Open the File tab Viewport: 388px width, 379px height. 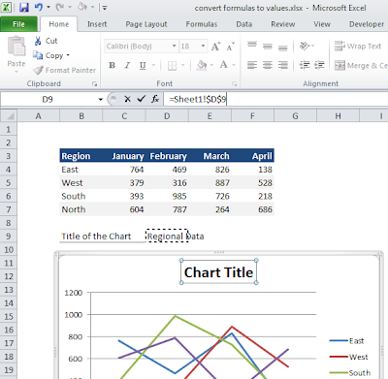(x=18, y=24)
